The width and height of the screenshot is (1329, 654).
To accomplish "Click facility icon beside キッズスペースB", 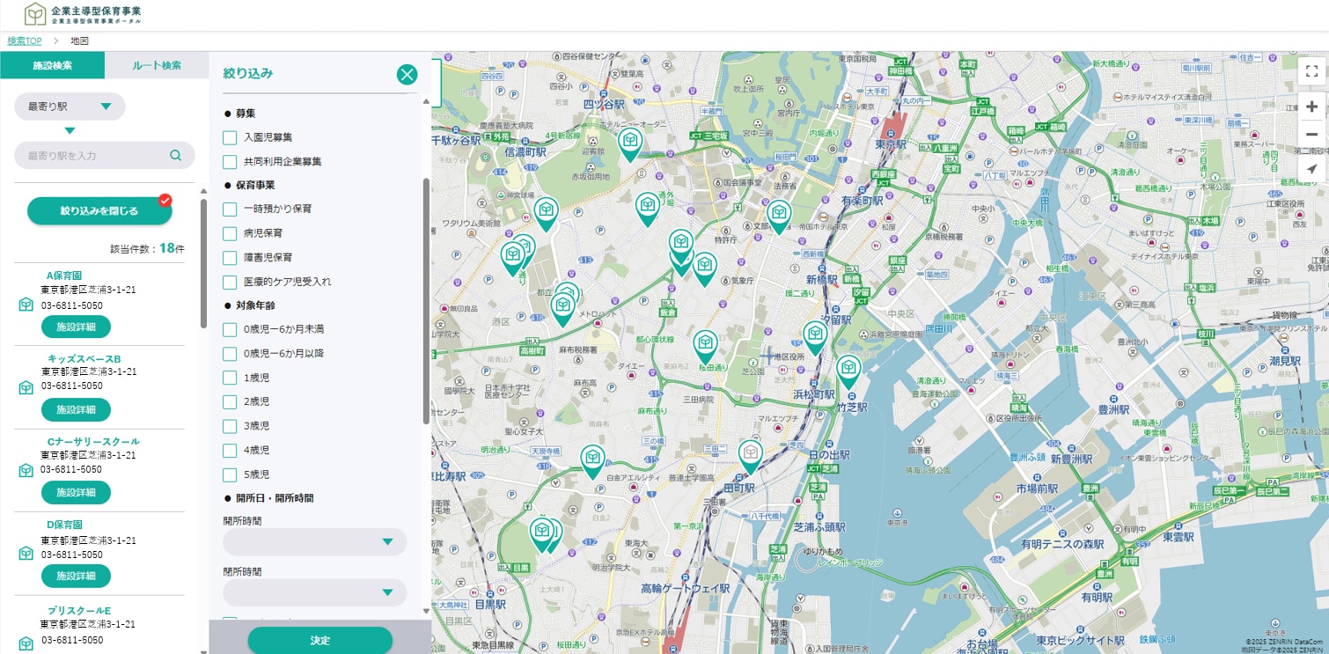I will [x=26, y=387].
